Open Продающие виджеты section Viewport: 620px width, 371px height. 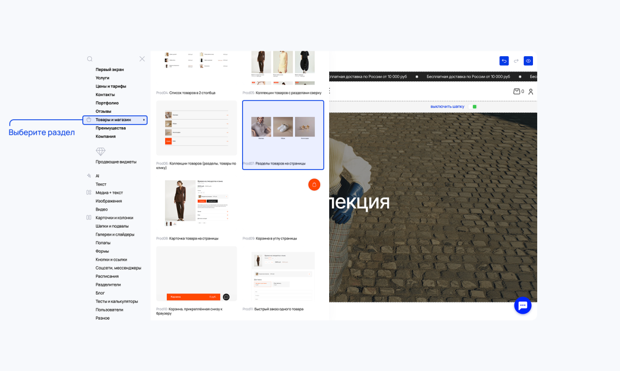[x=116, y=162]
